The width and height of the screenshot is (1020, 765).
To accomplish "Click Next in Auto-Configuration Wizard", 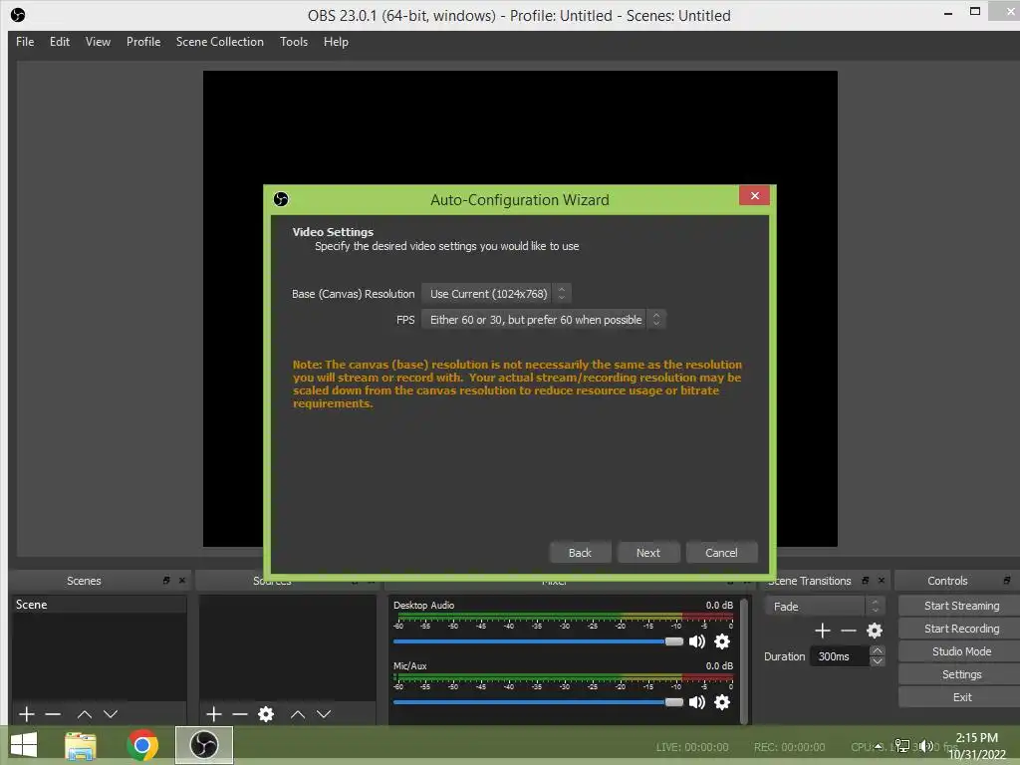I will click(648, 552).
